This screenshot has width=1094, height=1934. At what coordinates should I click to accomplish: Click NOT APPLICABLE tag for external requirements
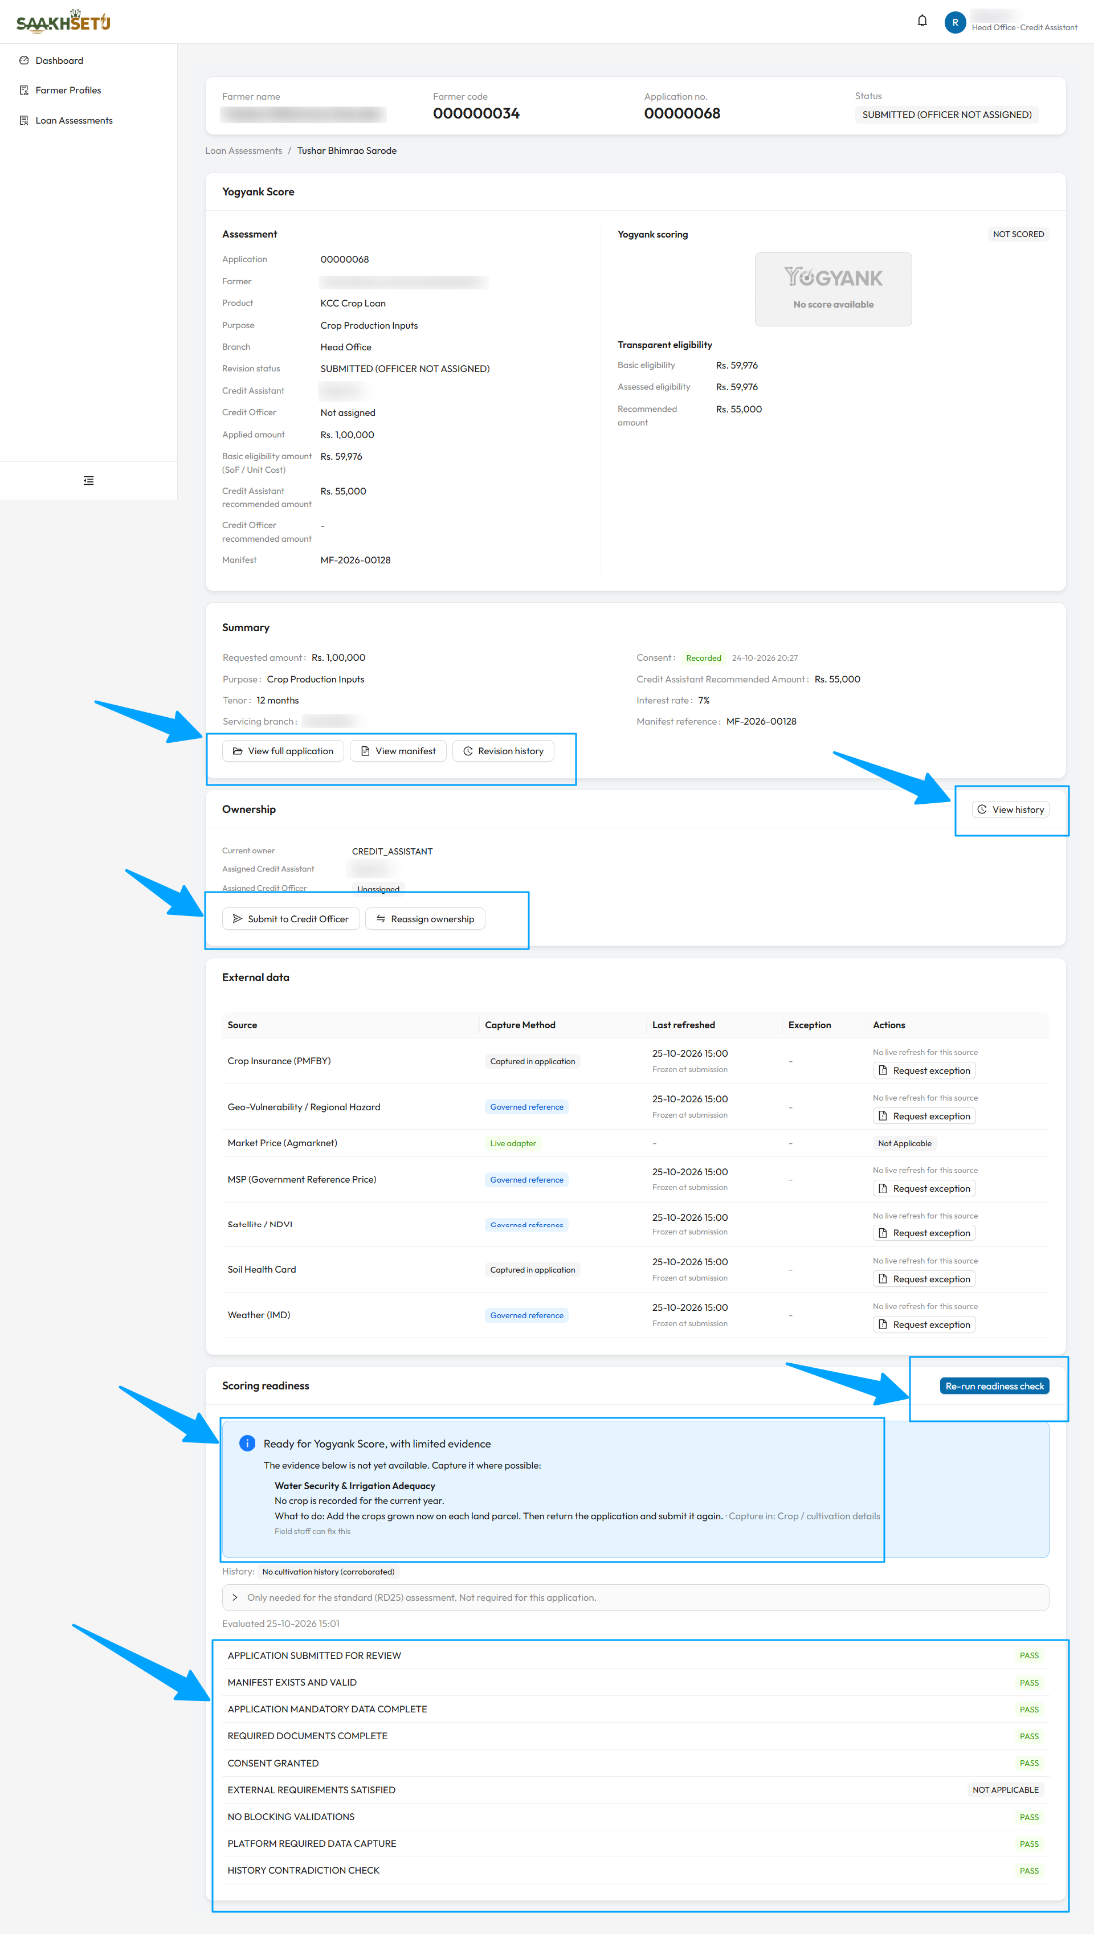(x=1005, y=1790)
